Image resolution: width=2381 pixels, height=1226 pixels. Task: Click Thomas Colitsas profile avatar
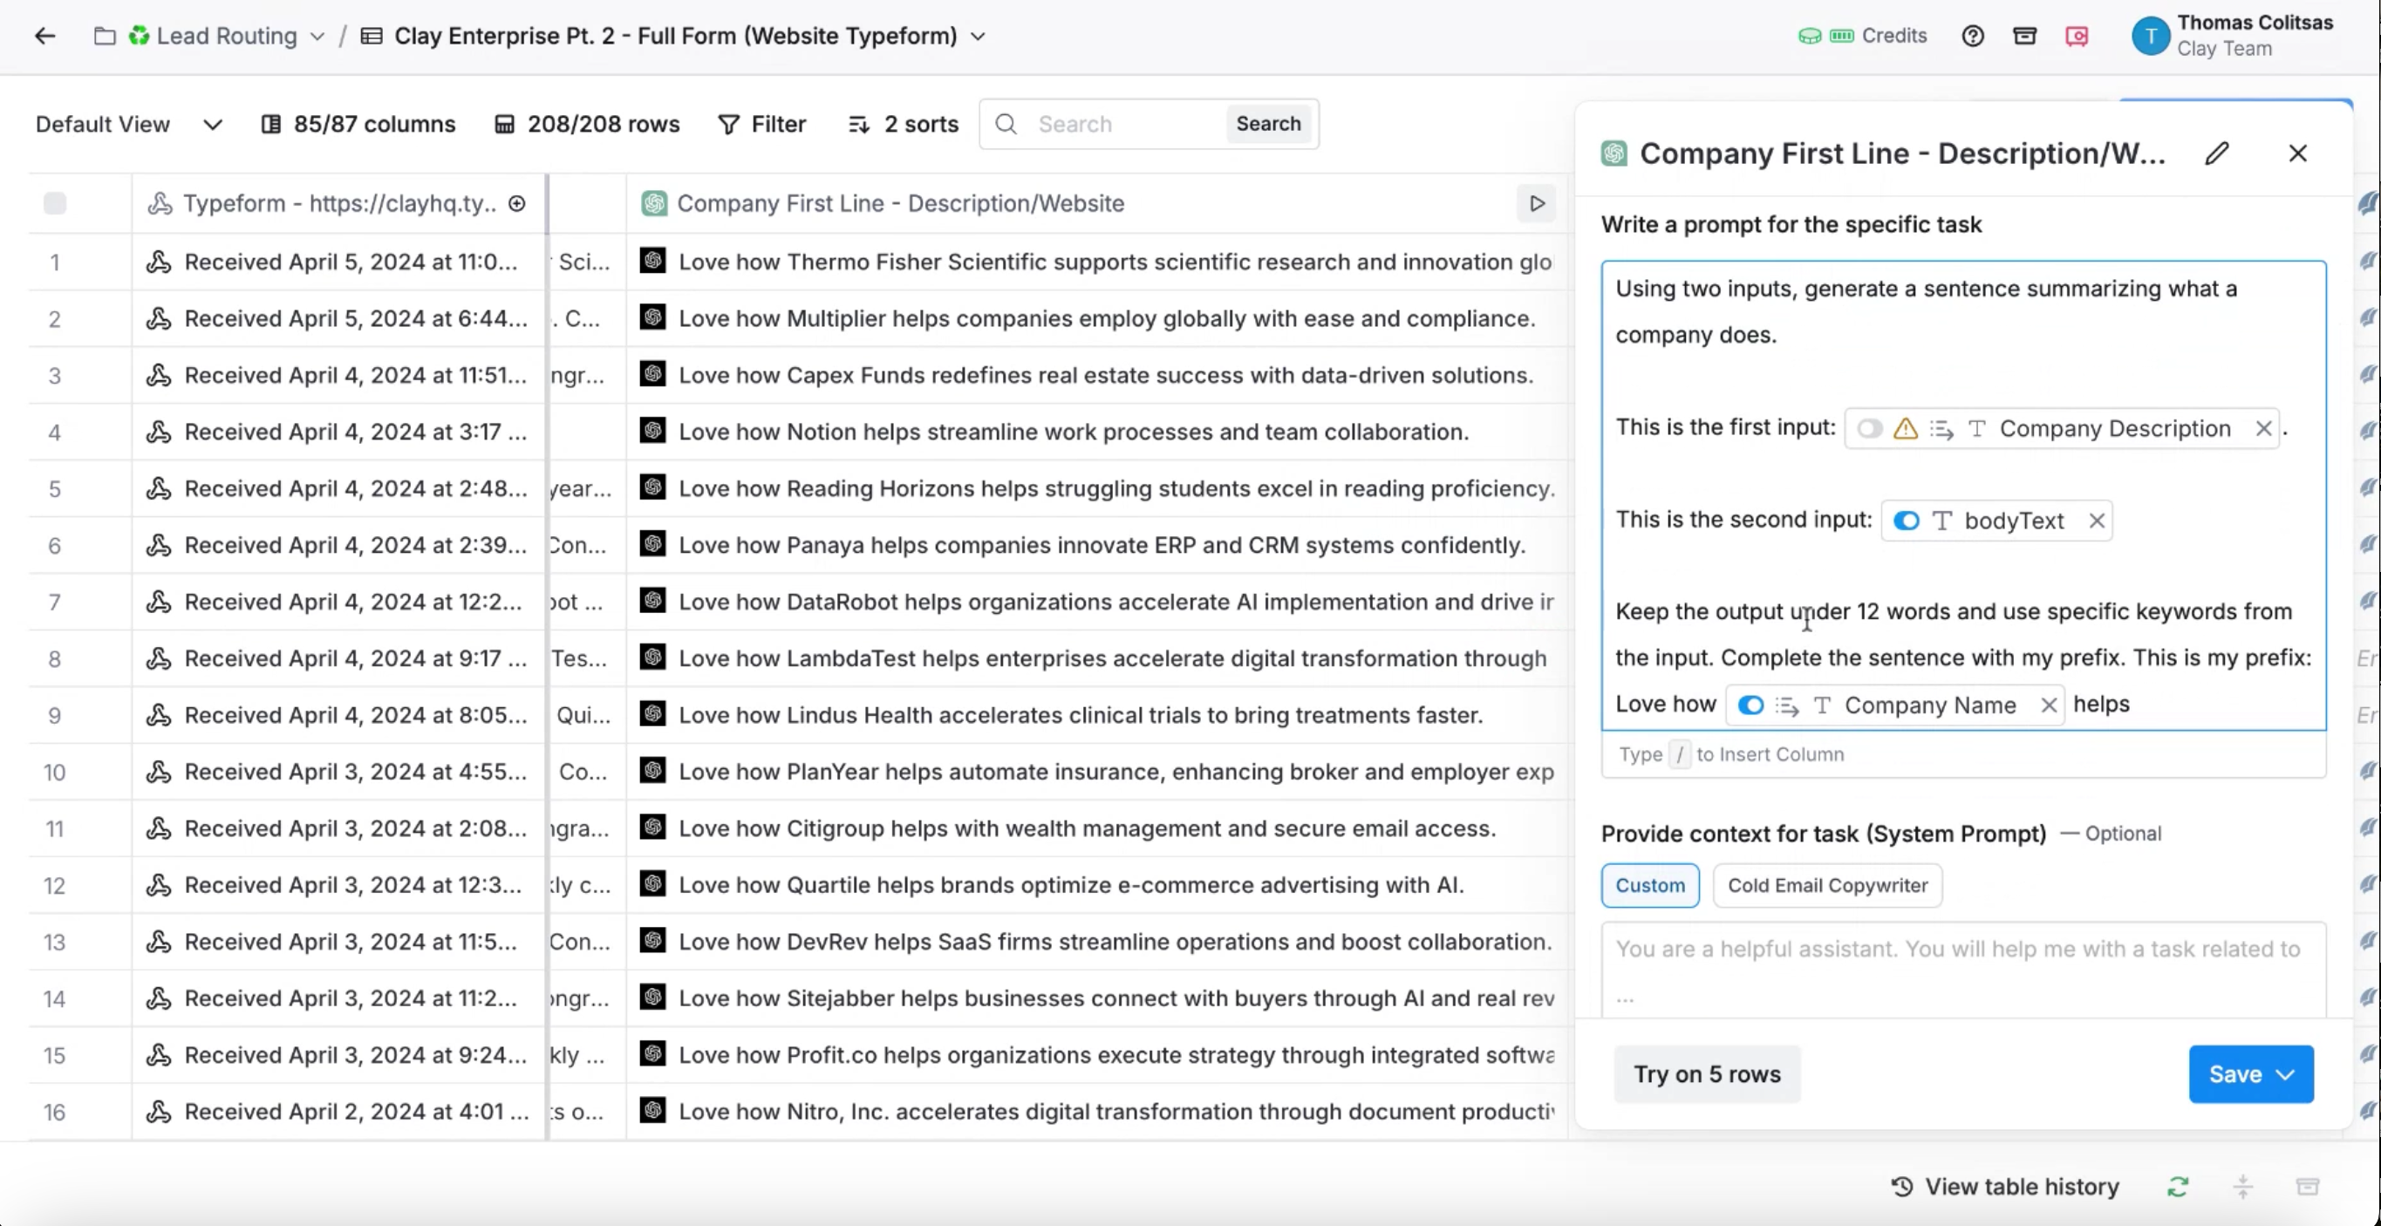click(x=2150, y=36)
